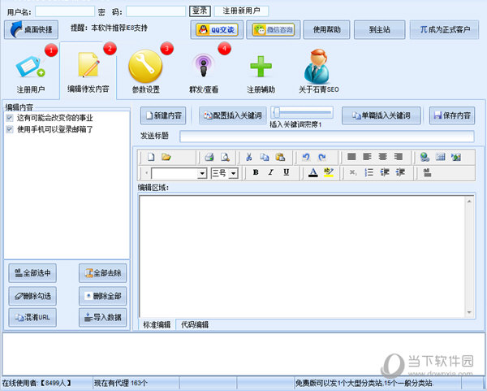
Task: Click the insert hyperlink globe icon
Action: click(425, 157)
